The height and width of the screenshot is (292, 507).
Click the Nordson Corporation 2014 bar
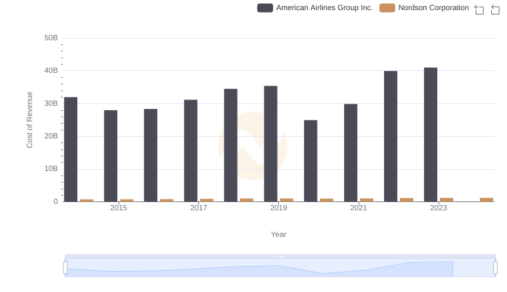[87, 201]
